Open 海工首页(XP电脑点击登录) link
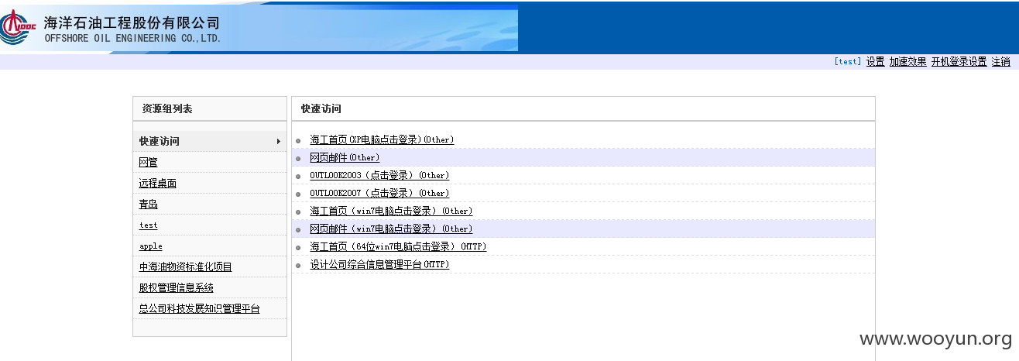The image size is (1019, 361). [x=382, y=139]
